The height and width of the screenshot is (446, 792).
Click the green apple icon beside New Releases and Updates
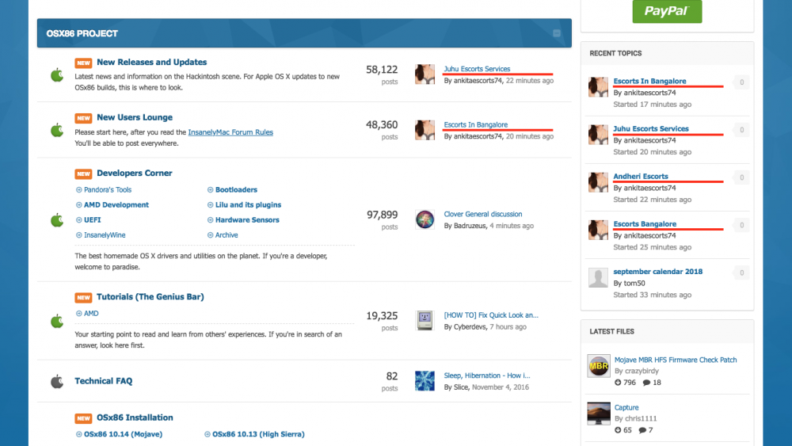(x=57, y=74)
